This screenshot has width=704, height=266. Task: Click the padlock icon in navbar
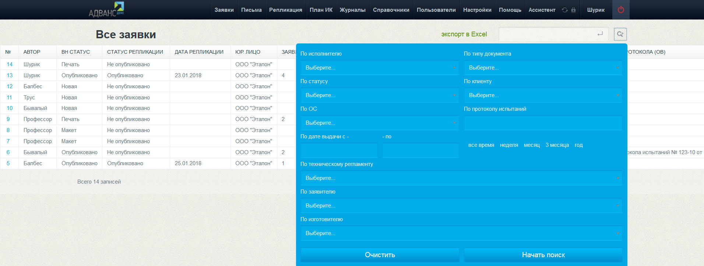click(x=573, y=10)
